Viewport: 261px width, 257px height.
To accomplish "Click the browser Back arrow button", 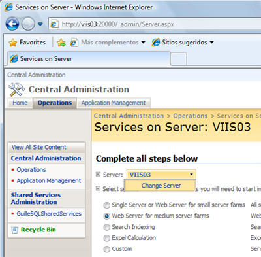I will [12, 24].
